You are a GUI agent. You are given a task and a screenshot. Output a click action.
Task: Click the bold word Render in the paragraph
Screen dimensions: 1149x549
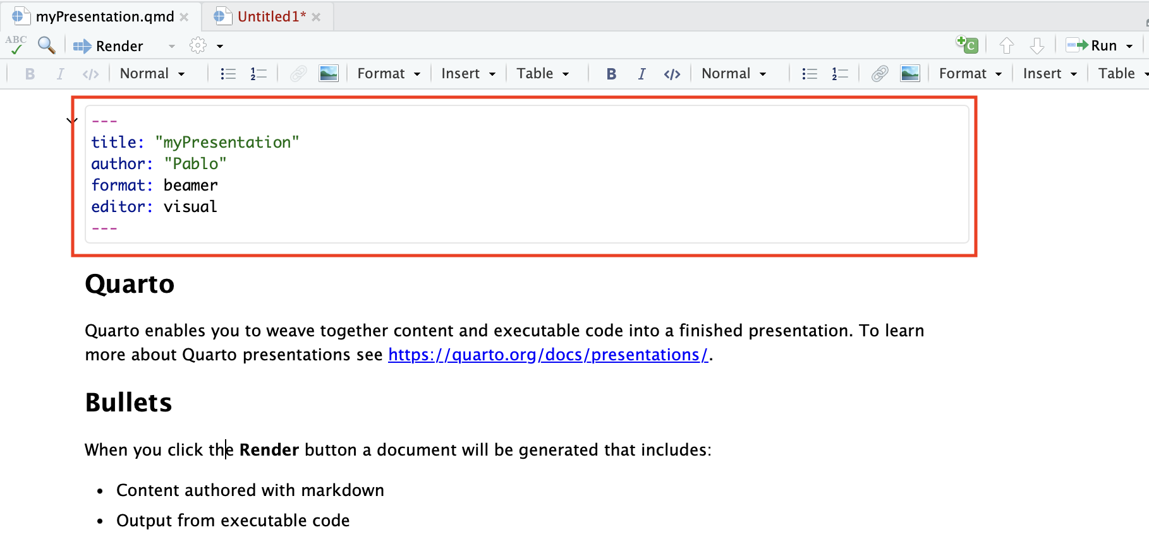[269, 450]
